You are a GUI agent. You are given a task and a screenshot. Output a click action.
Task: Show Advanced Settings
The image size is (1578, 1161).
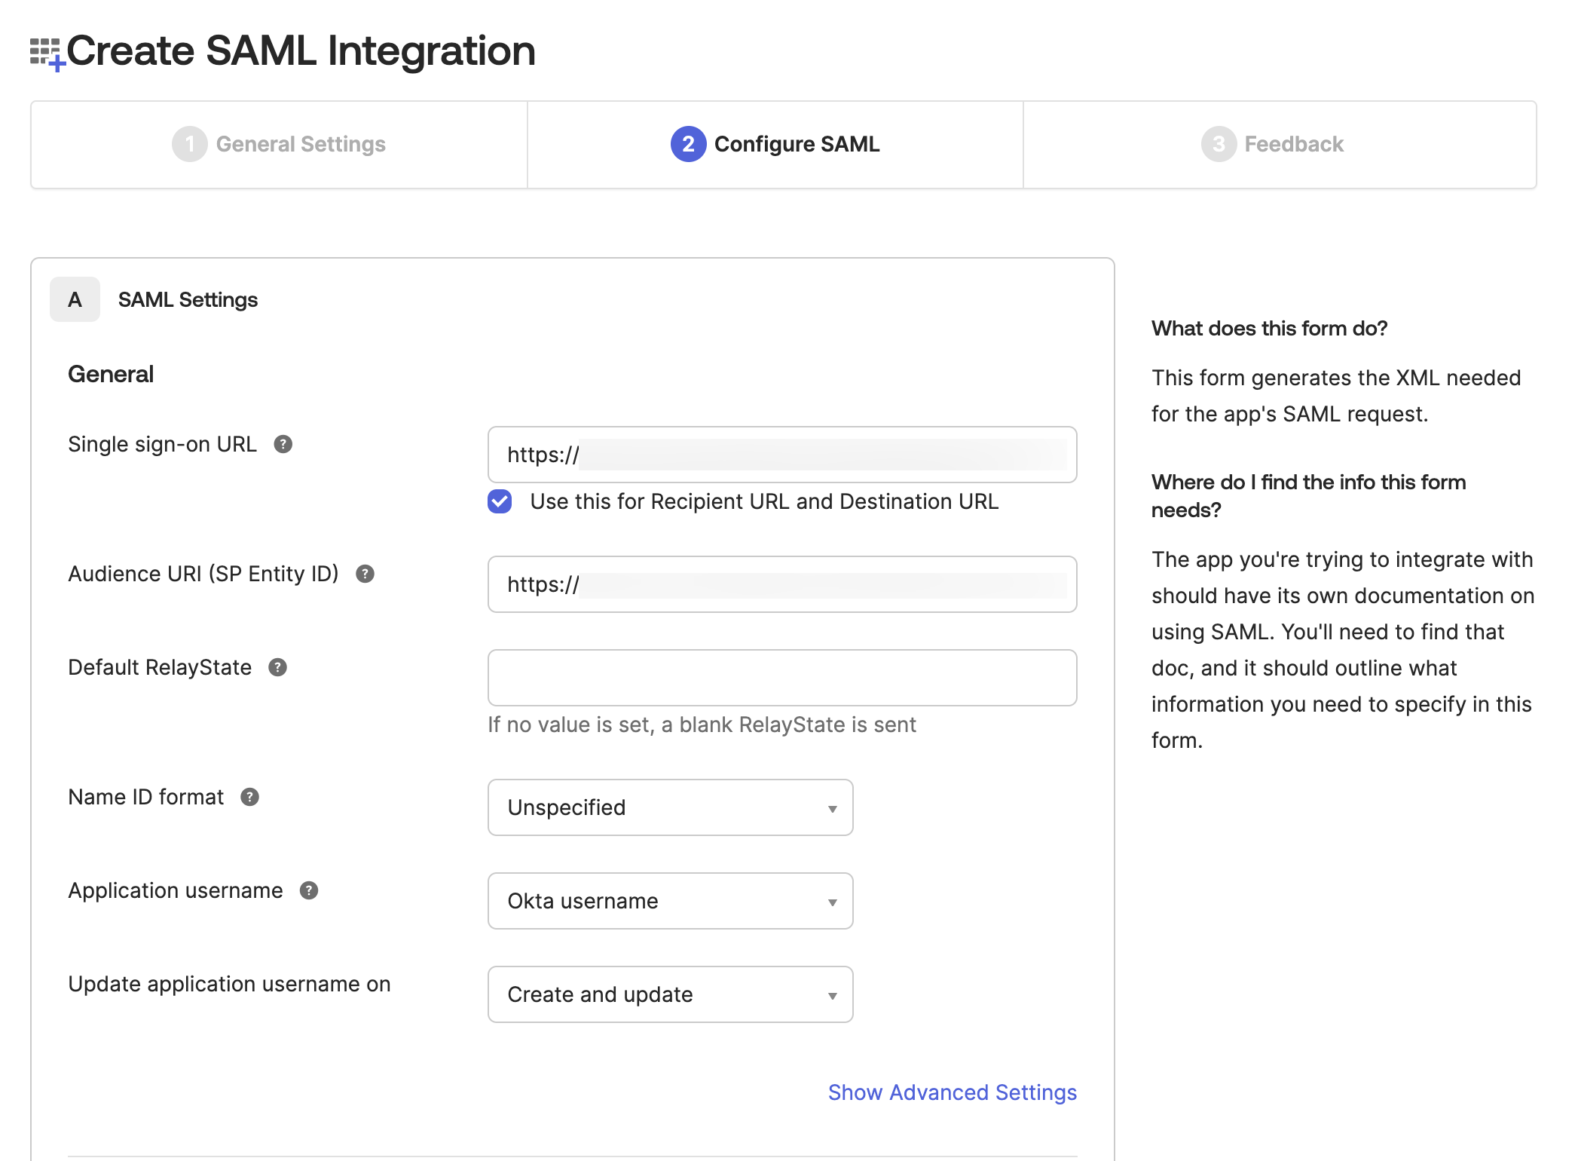coord(952,1092)
